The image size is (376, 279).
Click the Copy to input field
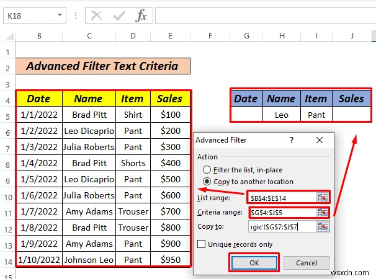coord(282,227)
